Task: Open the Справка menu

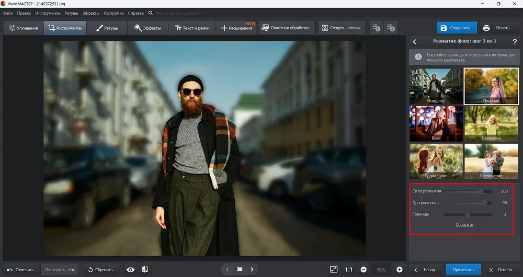Action: [136, 13]
